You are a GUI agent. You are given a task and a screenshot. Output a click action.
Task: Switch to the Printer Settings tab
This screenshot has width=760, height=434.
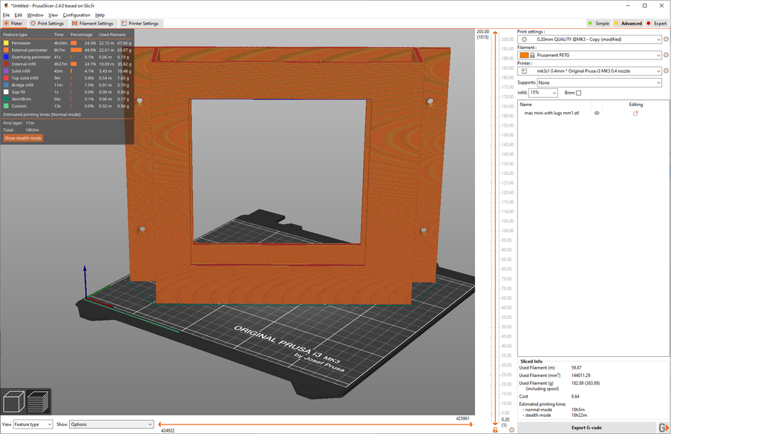140,23
